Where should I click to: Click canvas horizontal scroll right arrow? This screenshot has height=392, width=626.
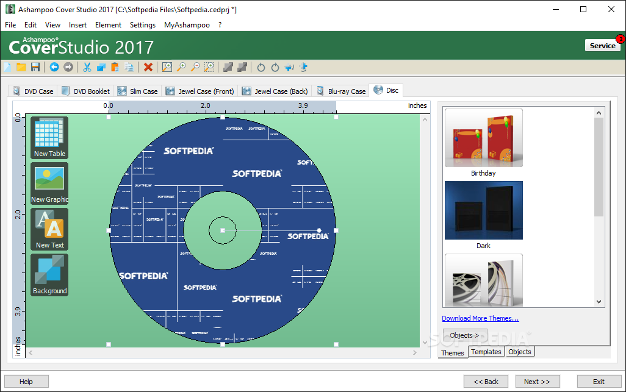tap(415, 352)
